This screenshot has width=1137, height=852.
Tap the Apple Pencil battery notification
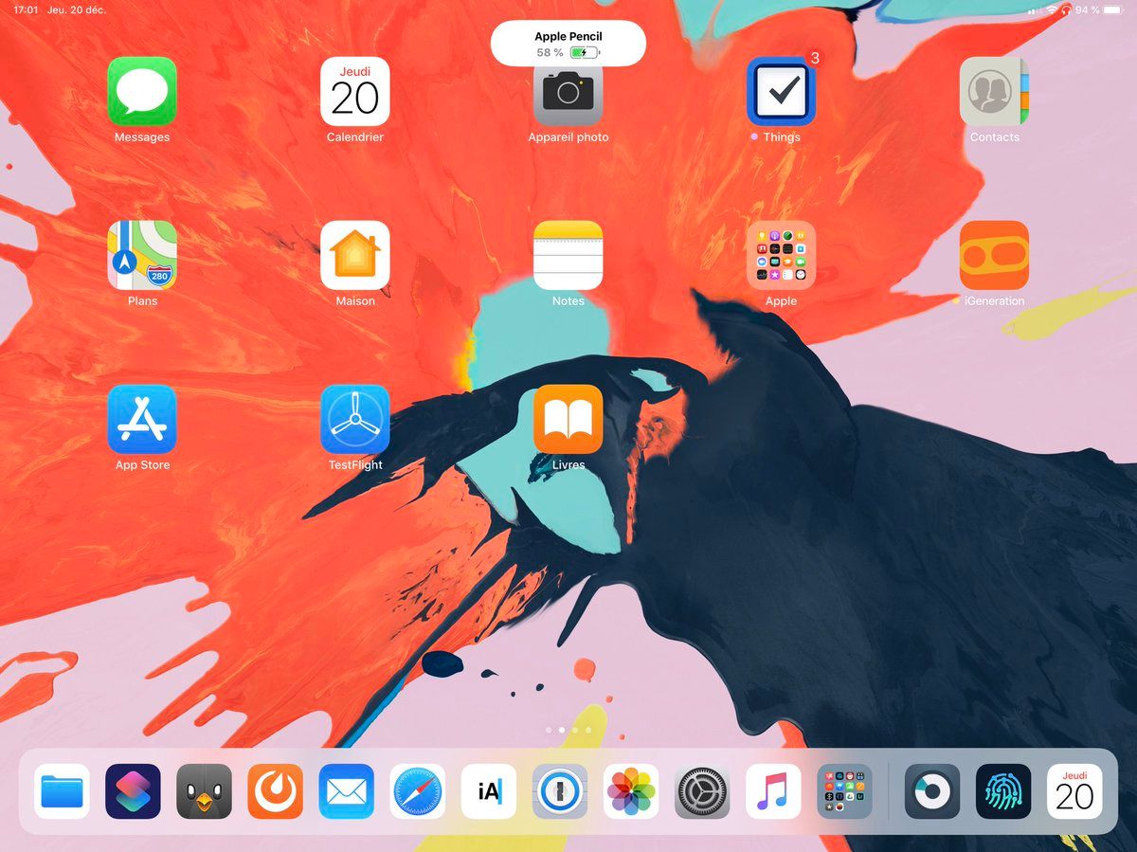tap(568, 44)
